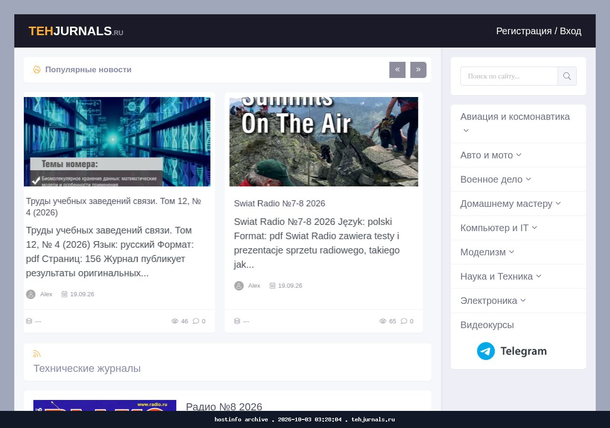The image size is (610, 428).
Task: Click category layers icon on Swiat Radio card
Action: pos(237,321)
